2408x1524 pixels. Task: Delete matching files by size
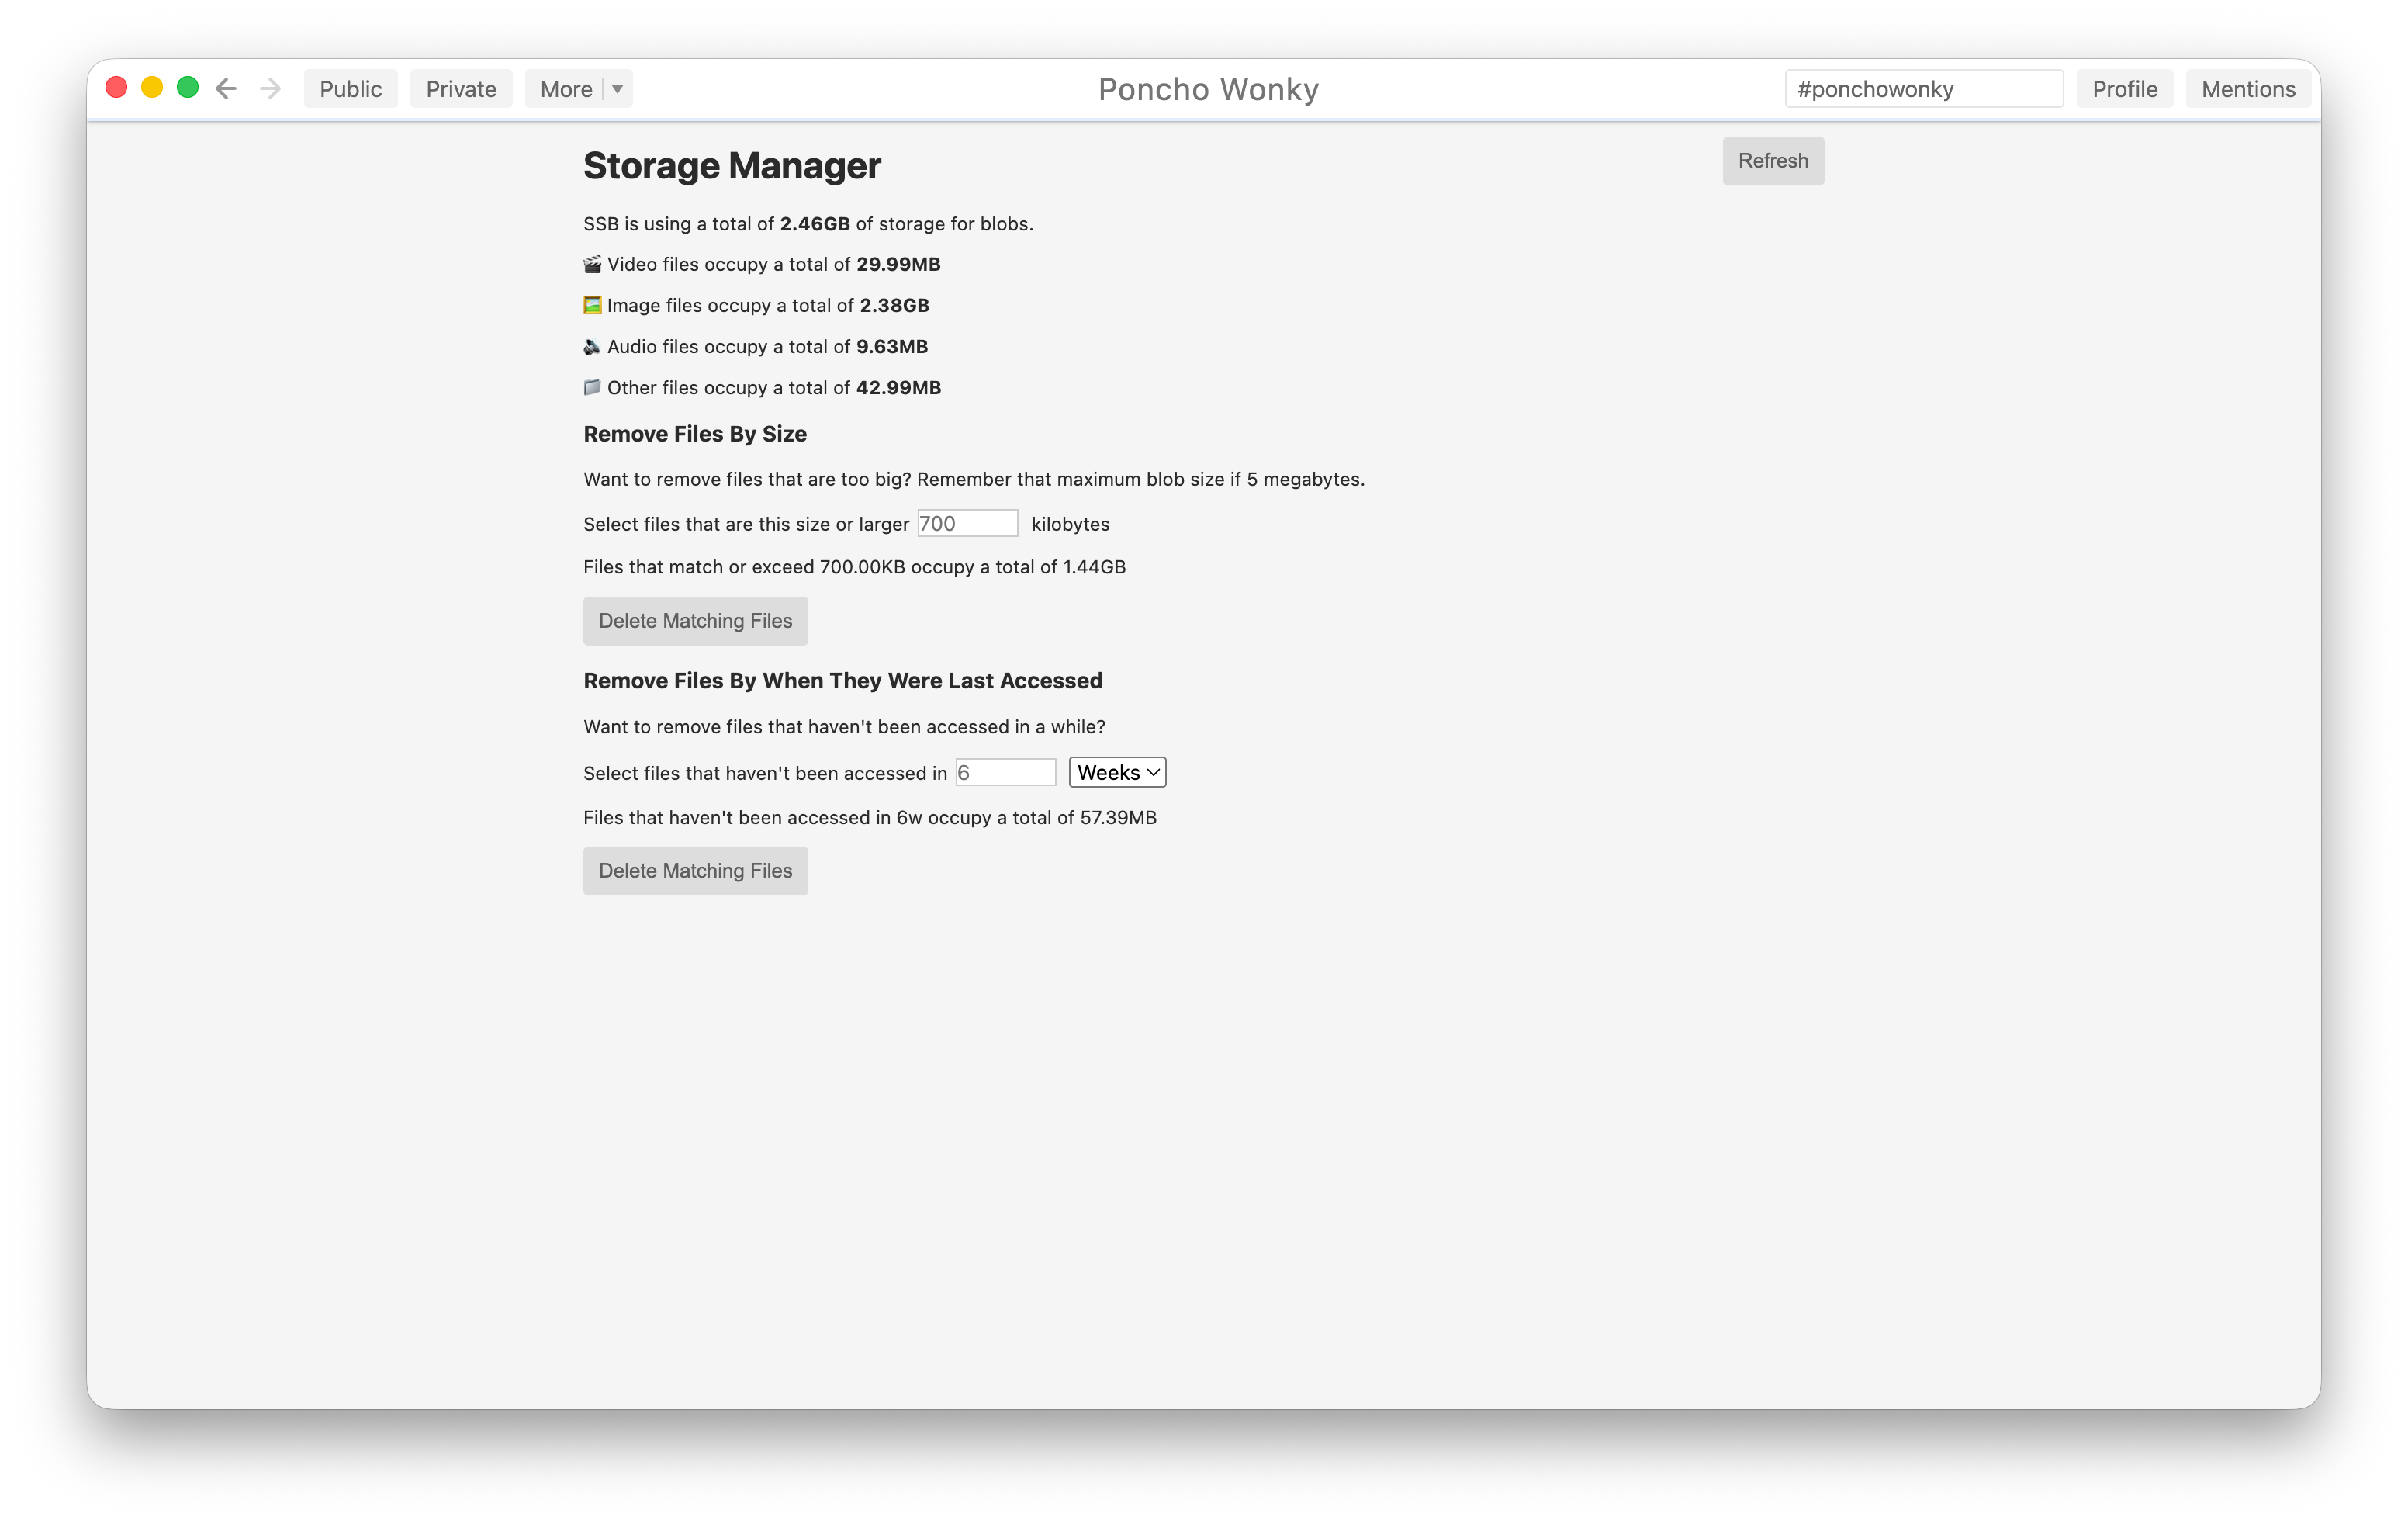coord(695,621)
